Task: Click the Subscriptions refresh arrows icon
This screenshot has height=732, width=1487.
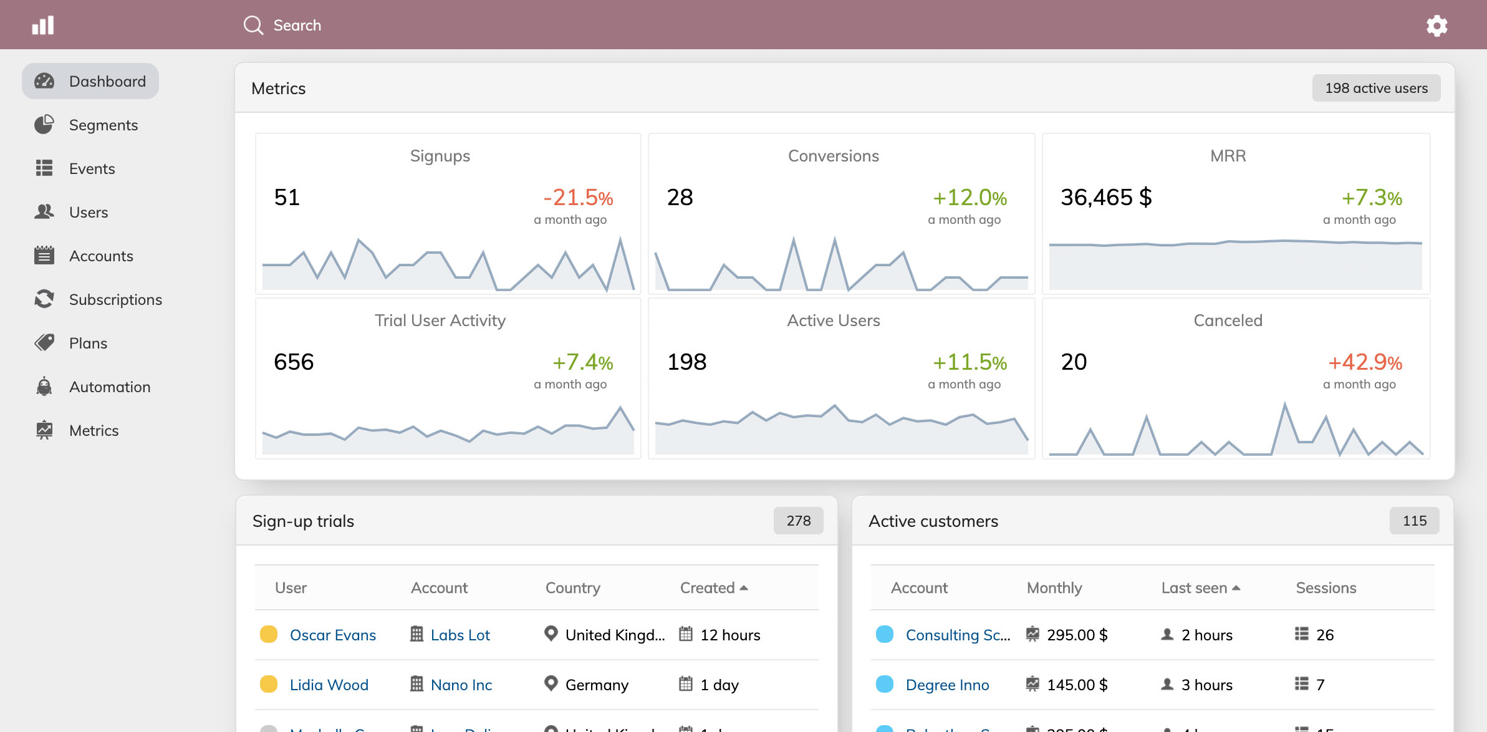Action: click(x=44, y=299)
